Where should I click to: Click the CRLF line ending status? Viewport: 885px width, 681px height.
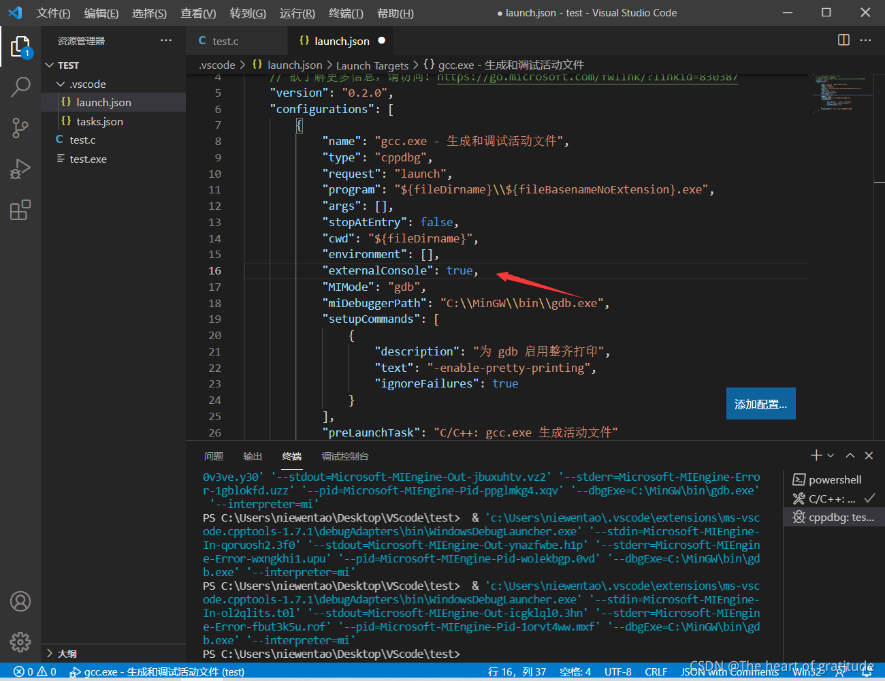(656, 671)
